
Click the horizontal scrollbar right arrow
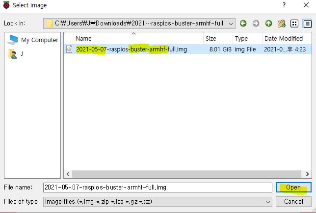click(307, 174)
